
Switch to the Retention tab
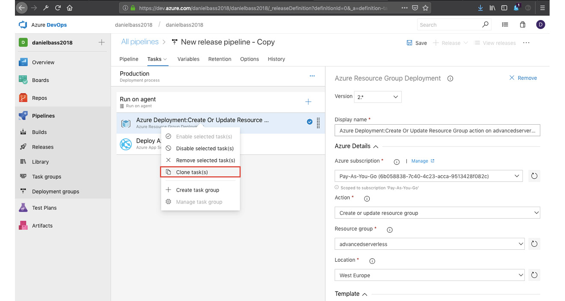220,59
